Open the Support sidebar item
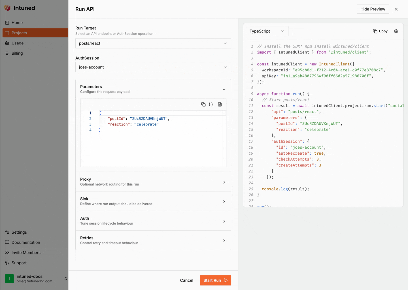The height and width of the screenshot is (290, 408). 34,263
